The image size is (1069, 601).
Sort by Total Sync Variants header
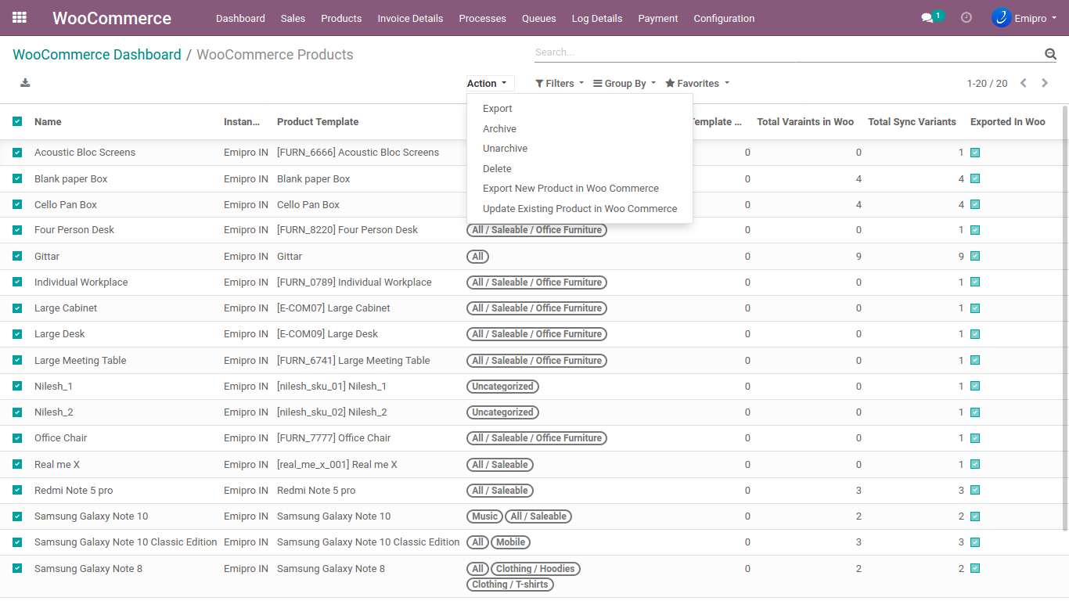tap(912, 122)
